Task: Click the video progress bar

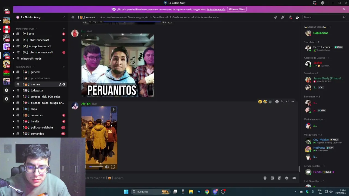Action: [96, 167]
